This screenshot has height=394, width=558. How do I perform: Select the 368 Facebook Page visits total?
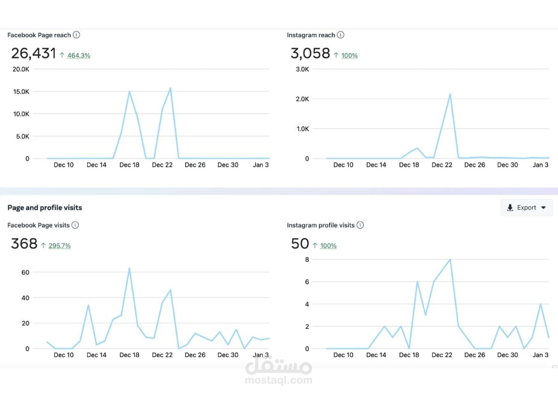[24, 243]
